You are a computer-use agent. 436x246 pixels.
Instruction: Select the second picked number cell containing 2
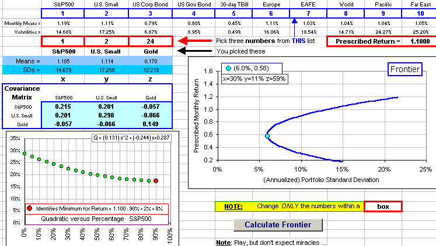coord(106,41)
